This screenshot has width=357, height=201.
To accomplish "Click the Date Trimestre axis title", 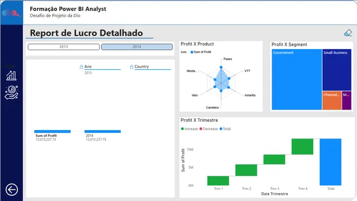I will [x=274, y=194].
